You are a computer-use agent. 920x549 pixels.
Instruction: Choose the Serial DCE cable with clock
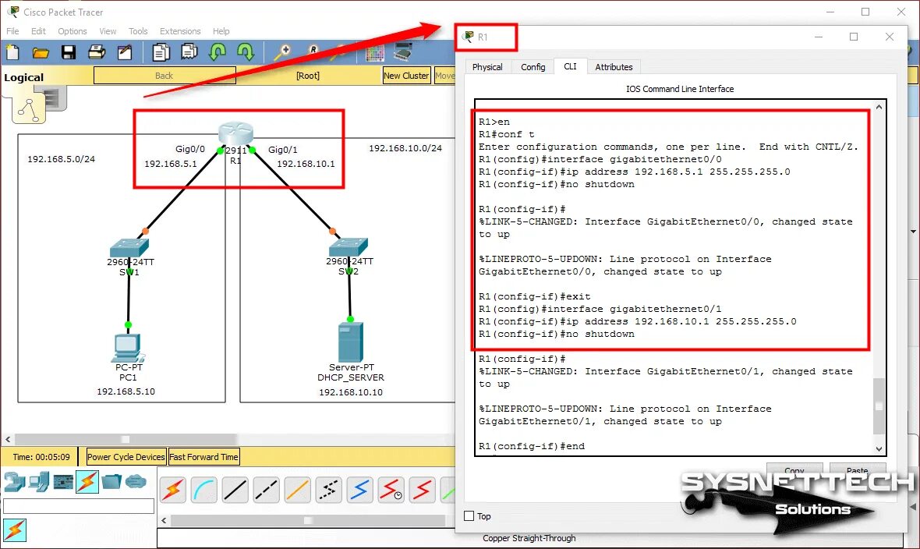[391, 490]
